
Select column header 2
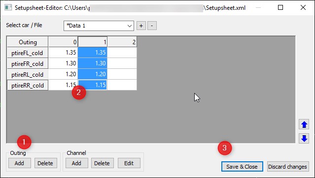[122, 42]
